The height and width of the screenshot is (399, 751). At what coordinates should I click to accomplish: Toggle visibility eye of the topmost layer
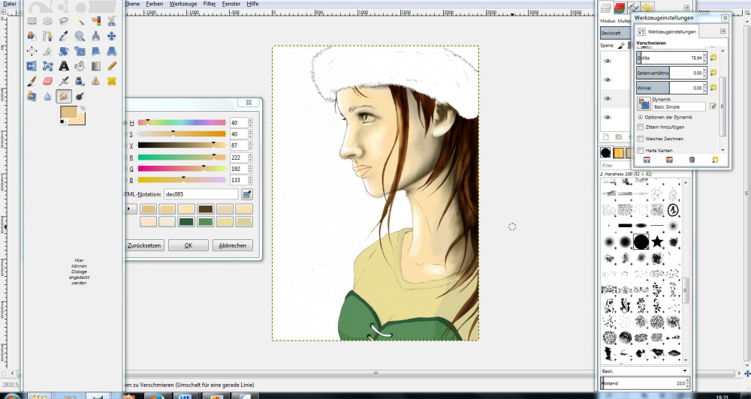click(x=608, y=61)
